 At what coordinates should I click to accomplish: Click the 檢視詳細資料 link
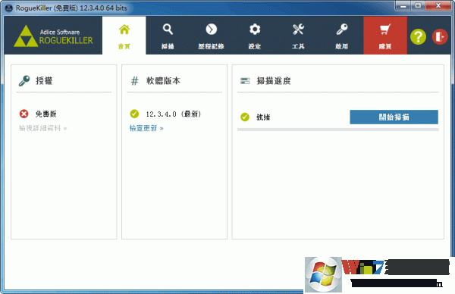click(x=43, y=128)
